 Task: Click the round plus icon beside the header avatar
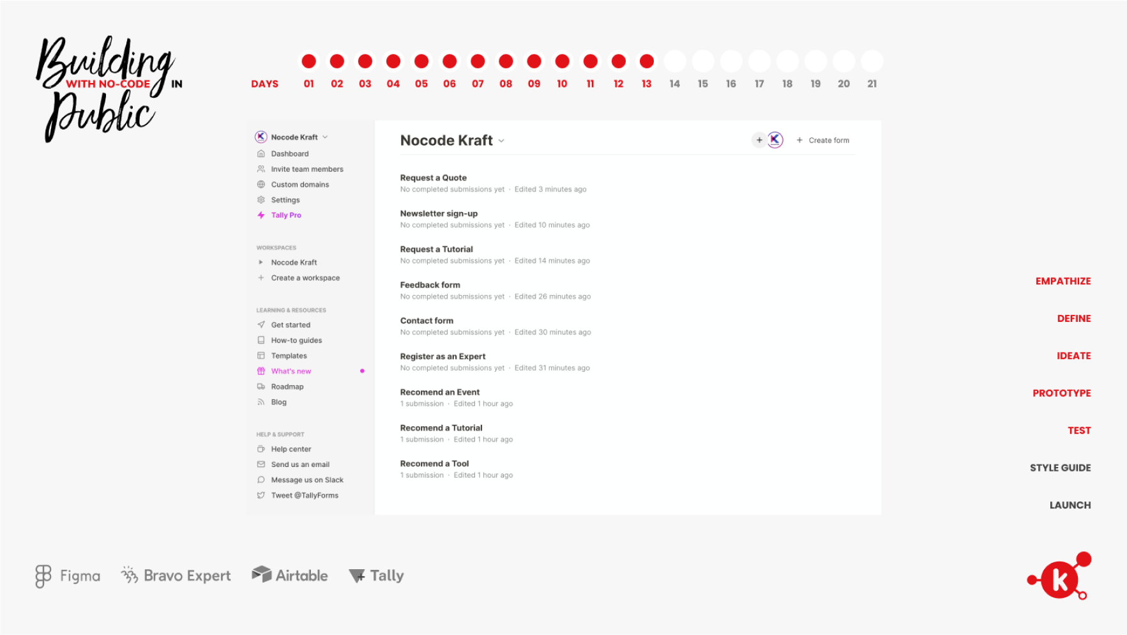759,140
